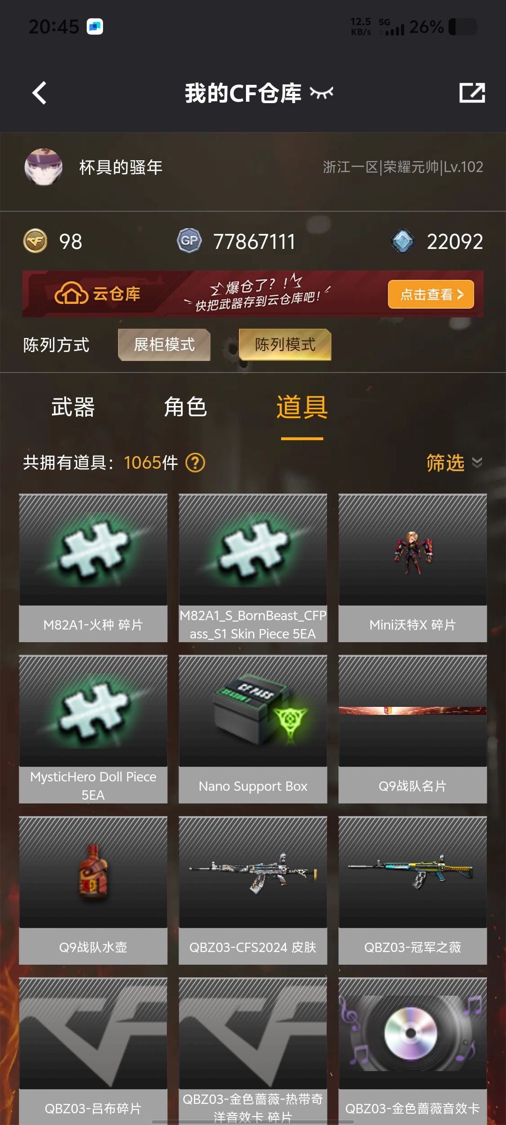Open the Nano Support Box item
The image size is (506, 1125).
253,729
